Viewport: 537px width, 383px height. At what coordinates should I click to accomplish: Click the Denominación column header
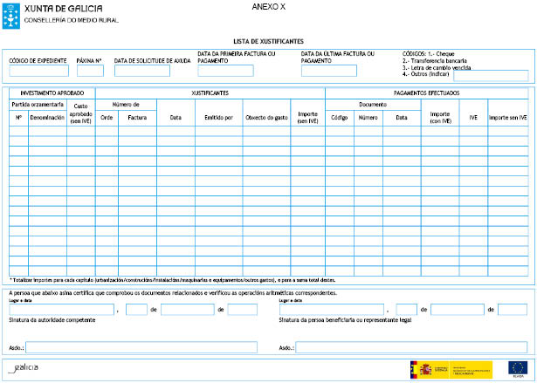pyautogui.click(x=47, y=118)
